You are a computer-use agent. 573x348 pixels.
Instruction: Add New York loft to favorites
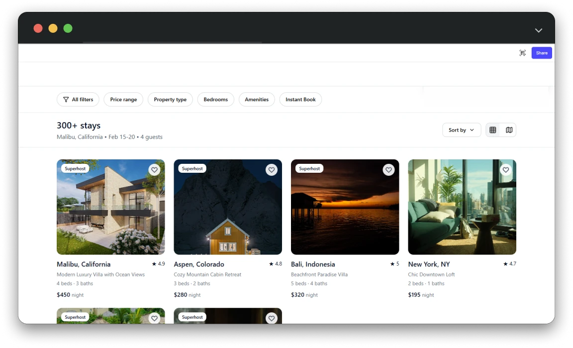pos(505,170)
